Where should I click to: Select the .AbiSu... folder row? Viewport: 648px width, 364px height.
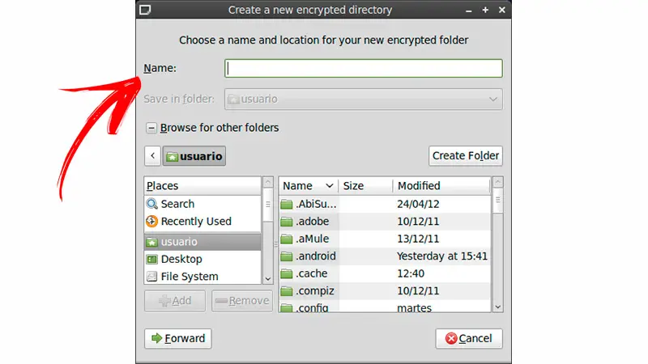tap(385, 205)
